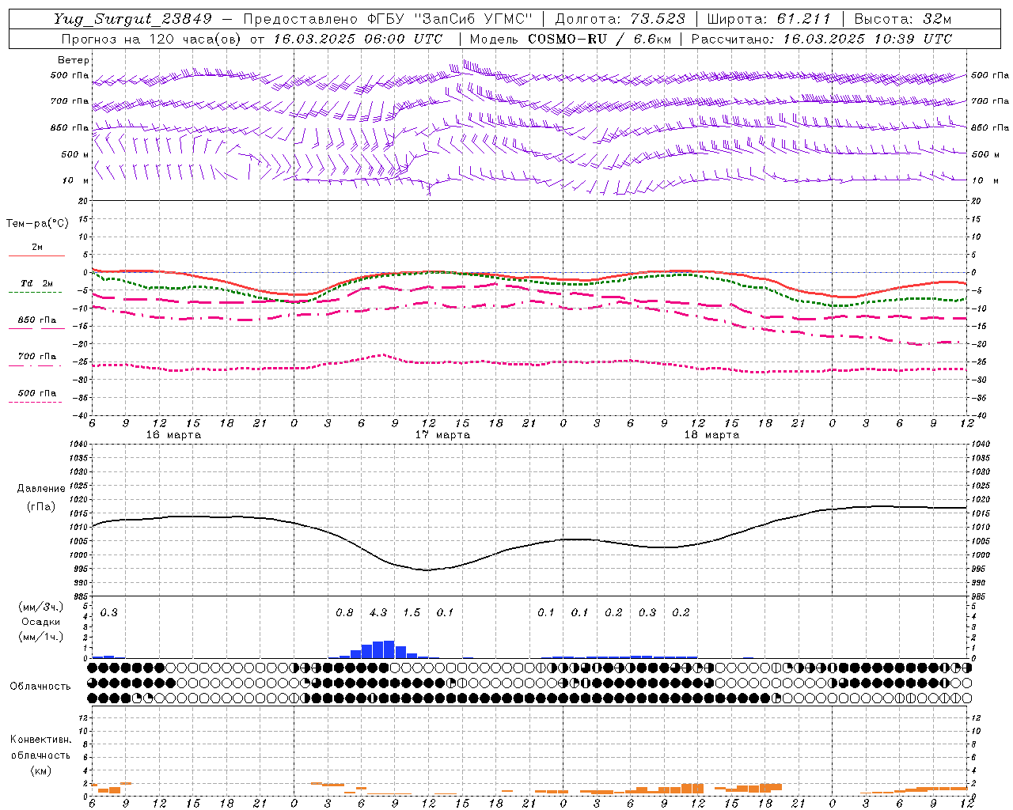Click the date label 18 марта

711,435
